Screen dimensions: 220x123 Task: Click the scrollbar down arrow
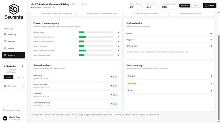click(x=219, y=122)
